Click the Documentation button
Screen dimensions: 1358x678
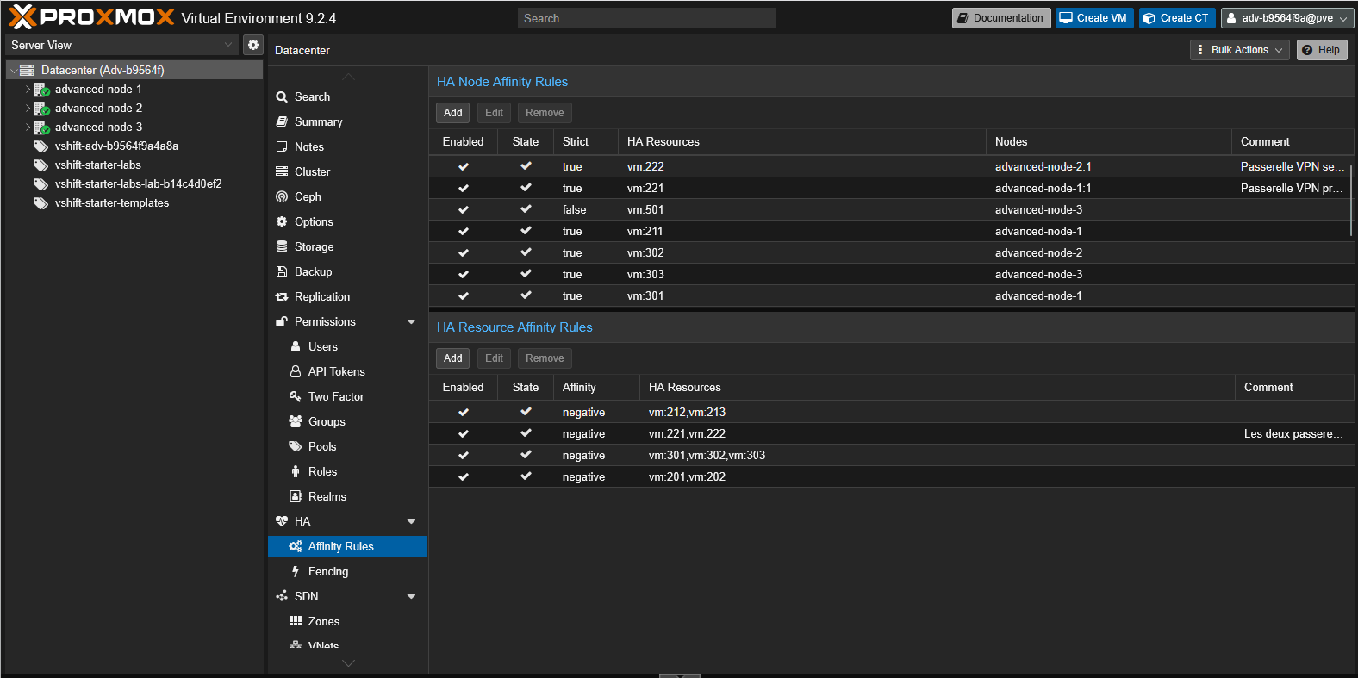coord(1000,18)
